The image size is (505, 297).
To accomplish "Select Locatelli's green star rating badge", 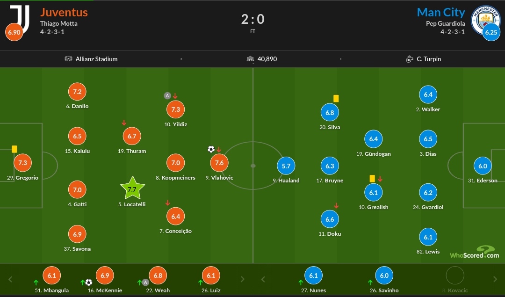I will coord(132,188).
